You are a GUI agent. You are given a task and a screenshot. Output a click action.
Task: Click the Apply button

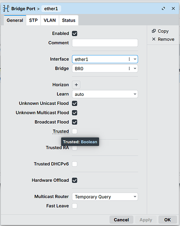click(x=146, y=220)
